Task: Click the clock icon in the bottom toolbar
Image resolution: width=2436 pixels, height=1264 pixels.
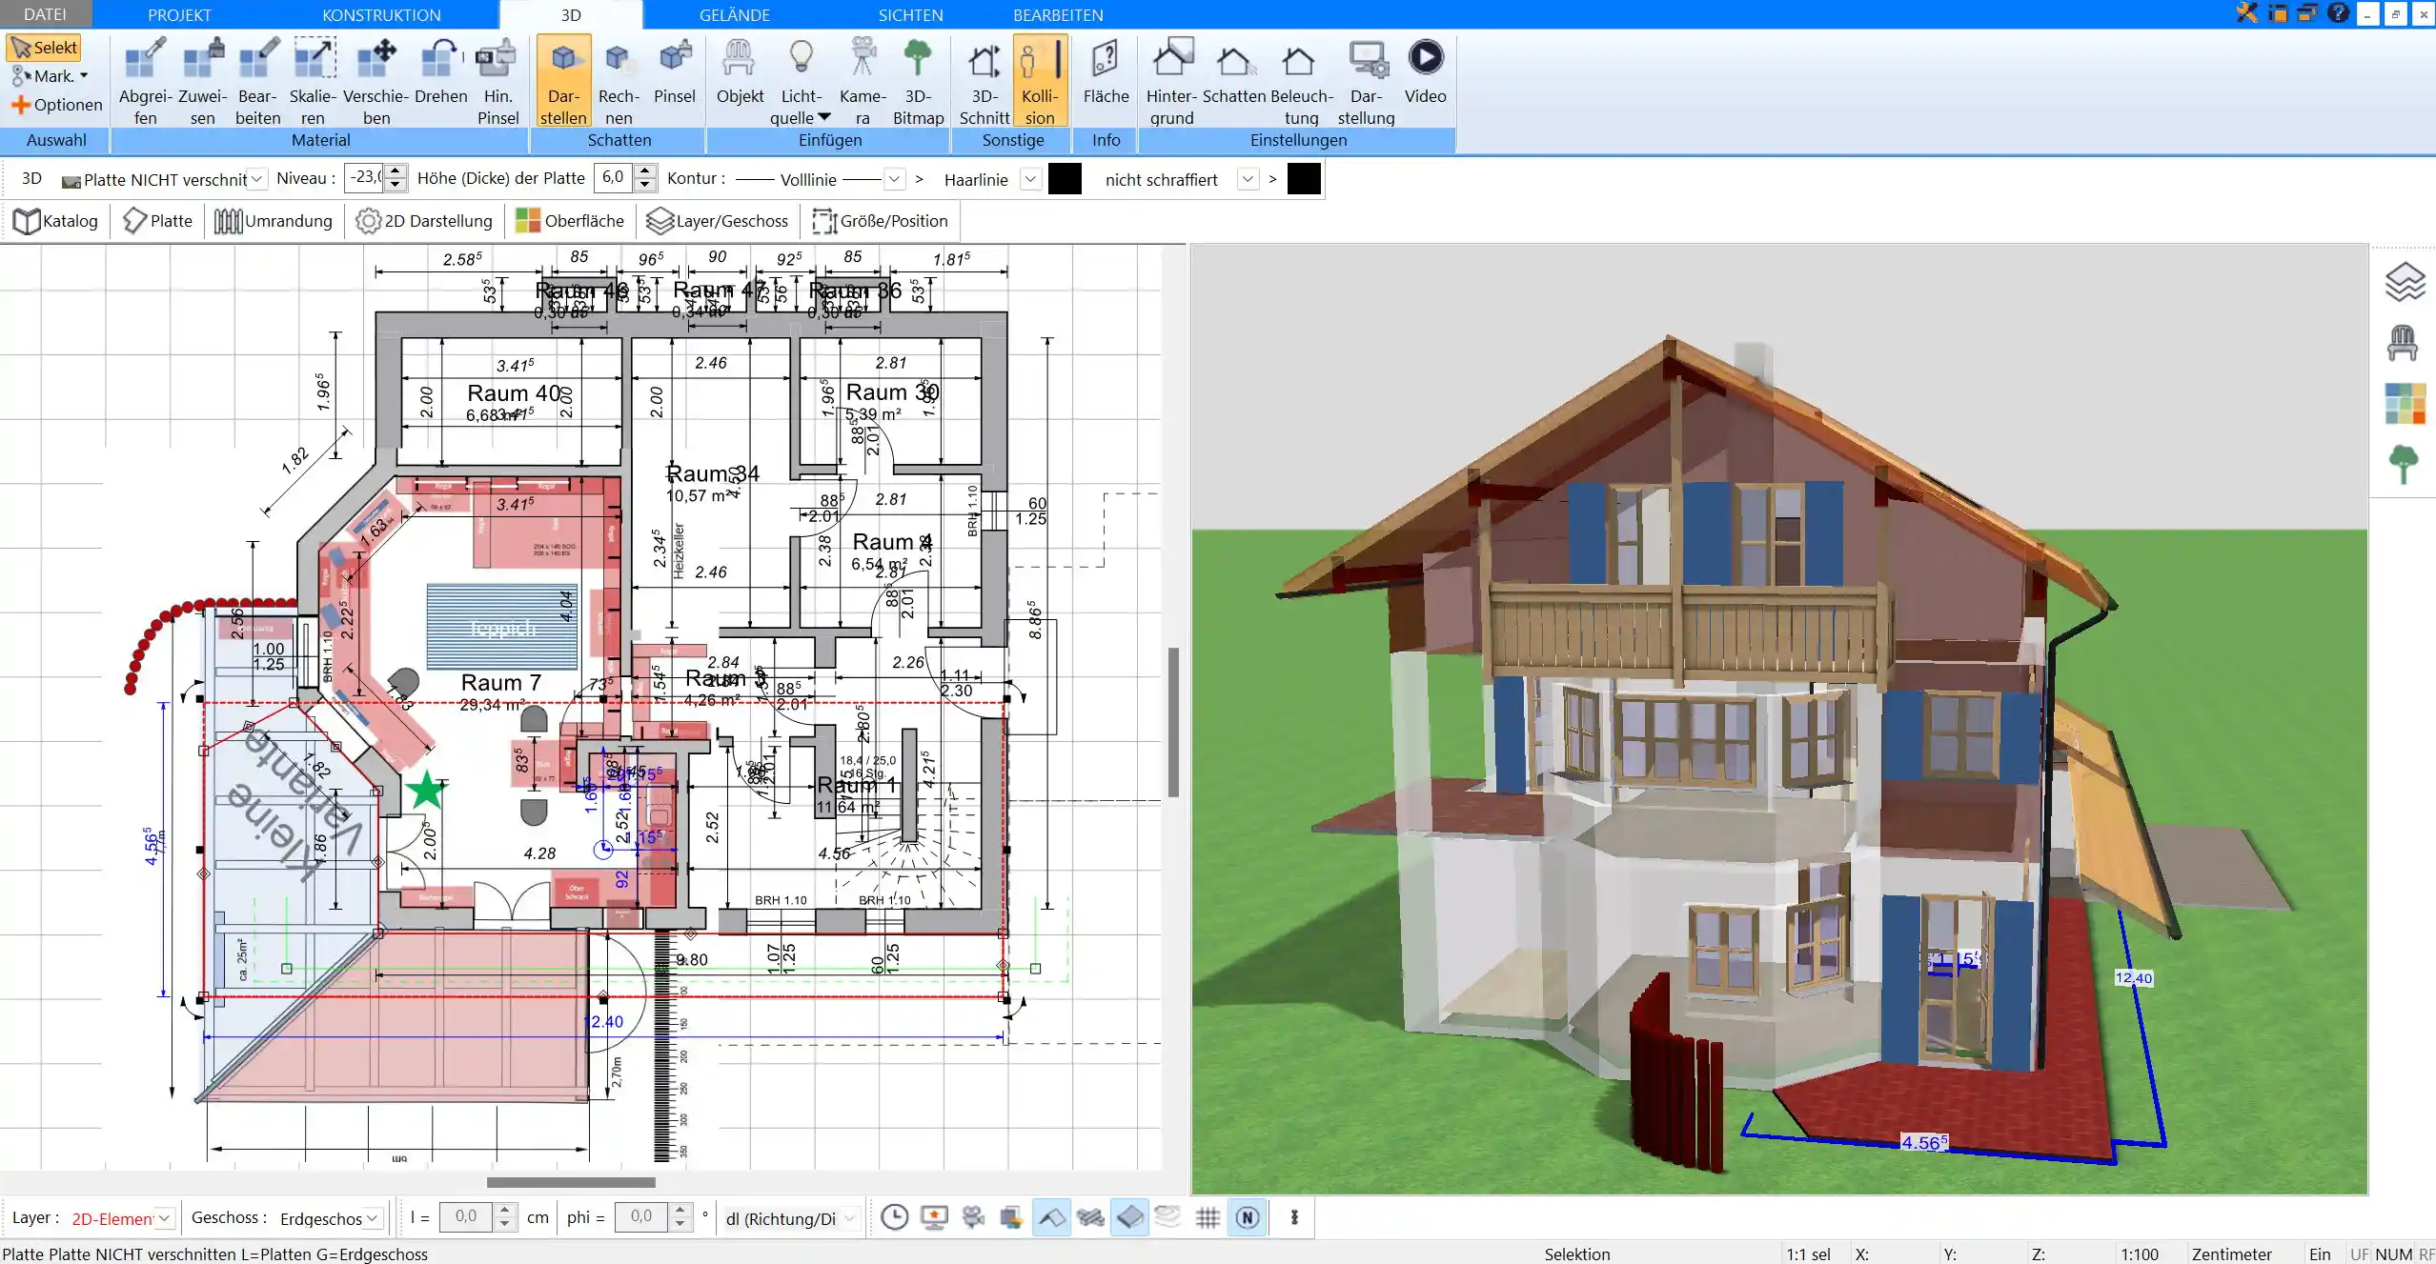Action: pos(894,1216)
